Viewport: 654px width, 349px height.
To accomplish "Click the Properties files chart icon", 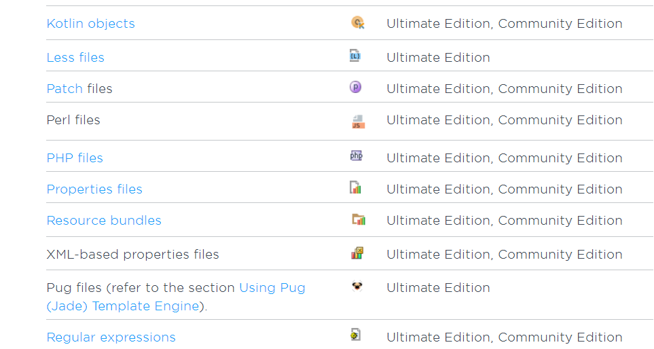I will tap(355, 188).
